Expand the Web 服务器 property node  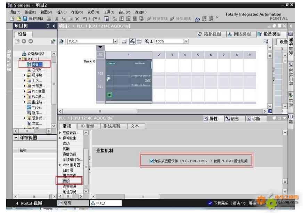coord(60,165)
